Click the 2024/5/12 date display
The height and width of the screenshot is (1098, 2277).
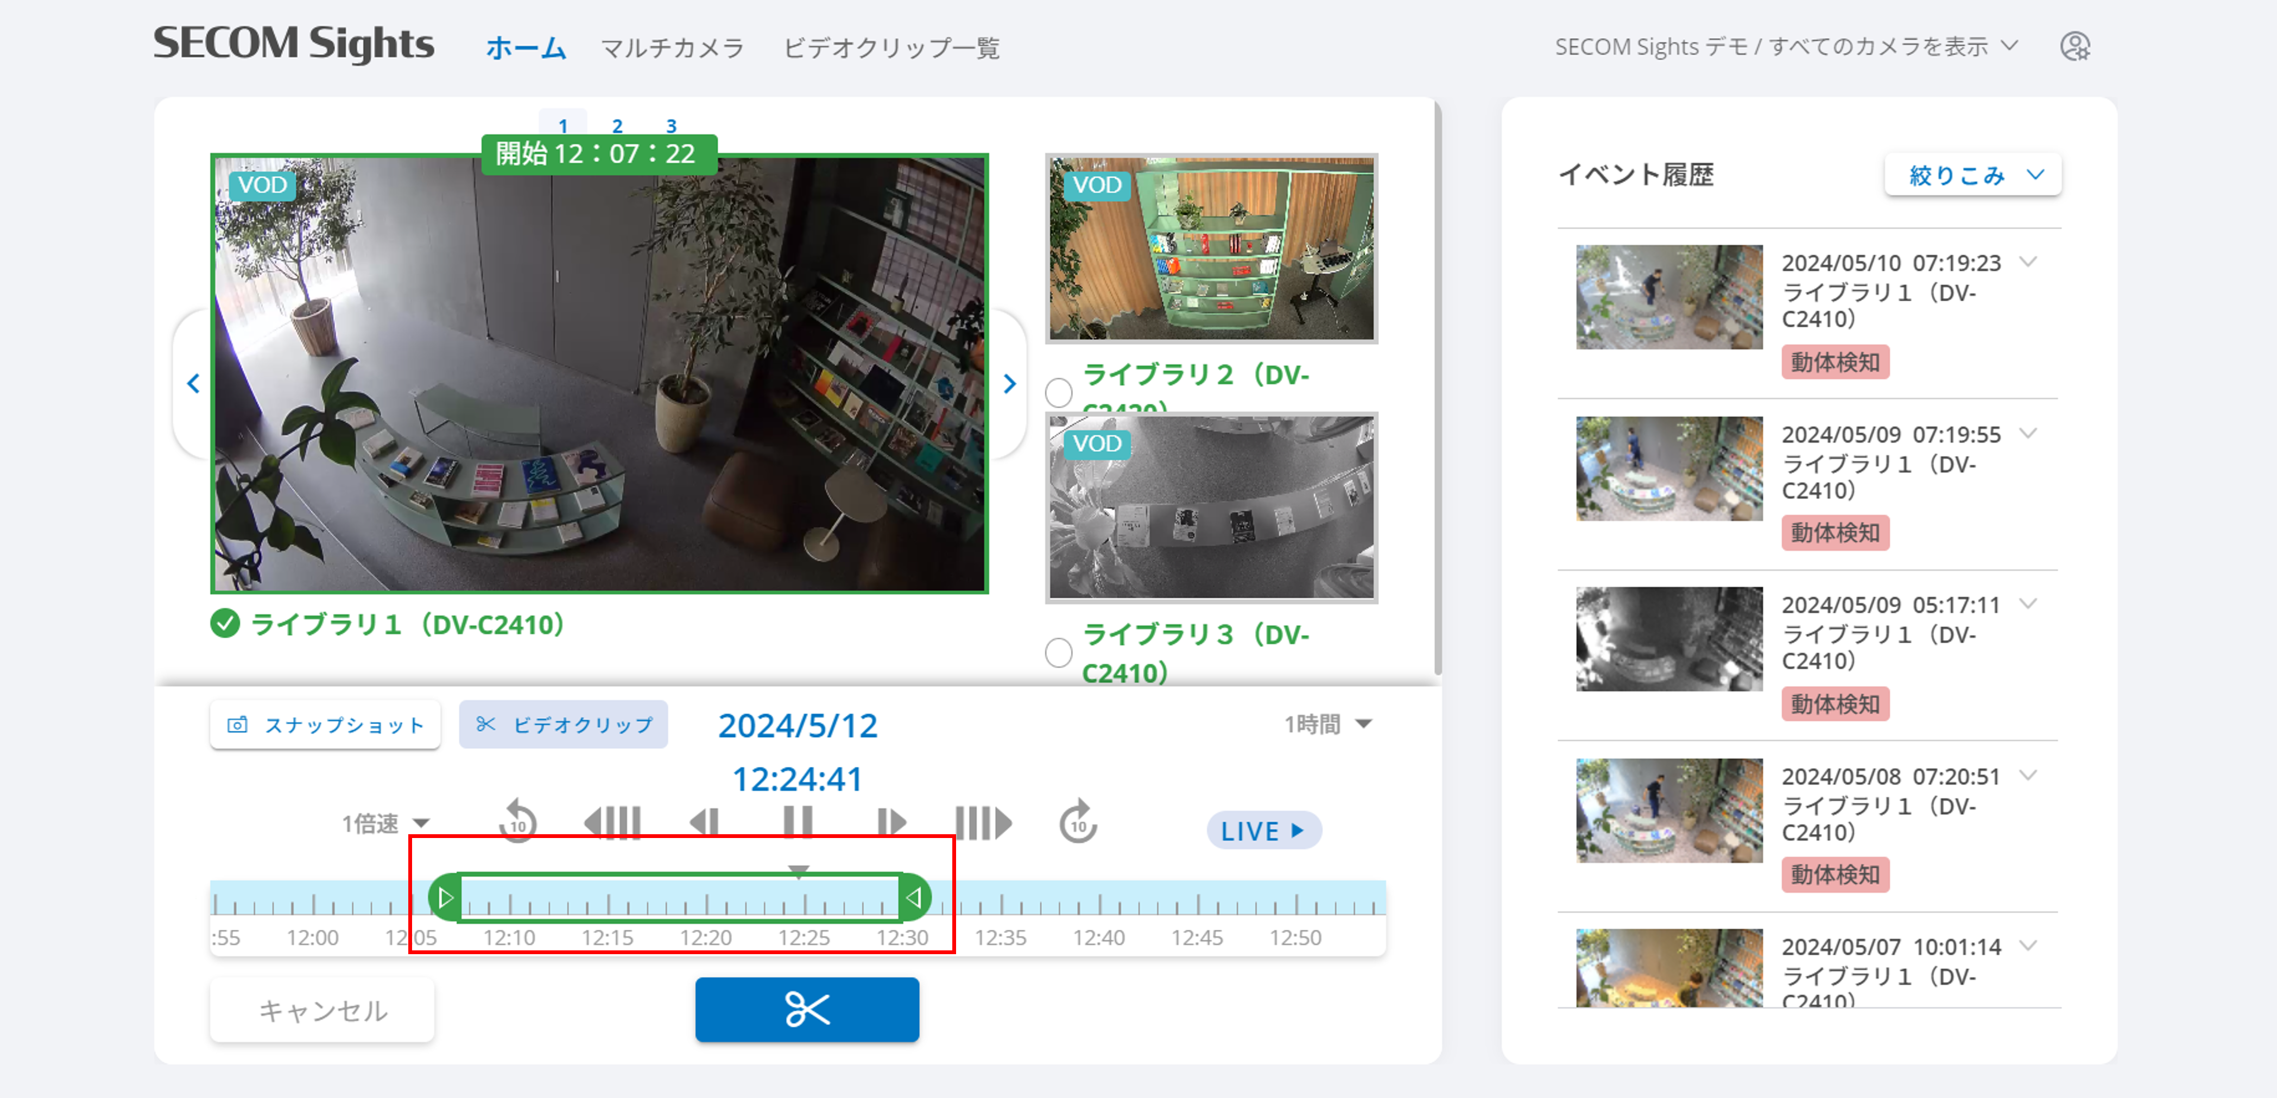[x=798, y=725]
